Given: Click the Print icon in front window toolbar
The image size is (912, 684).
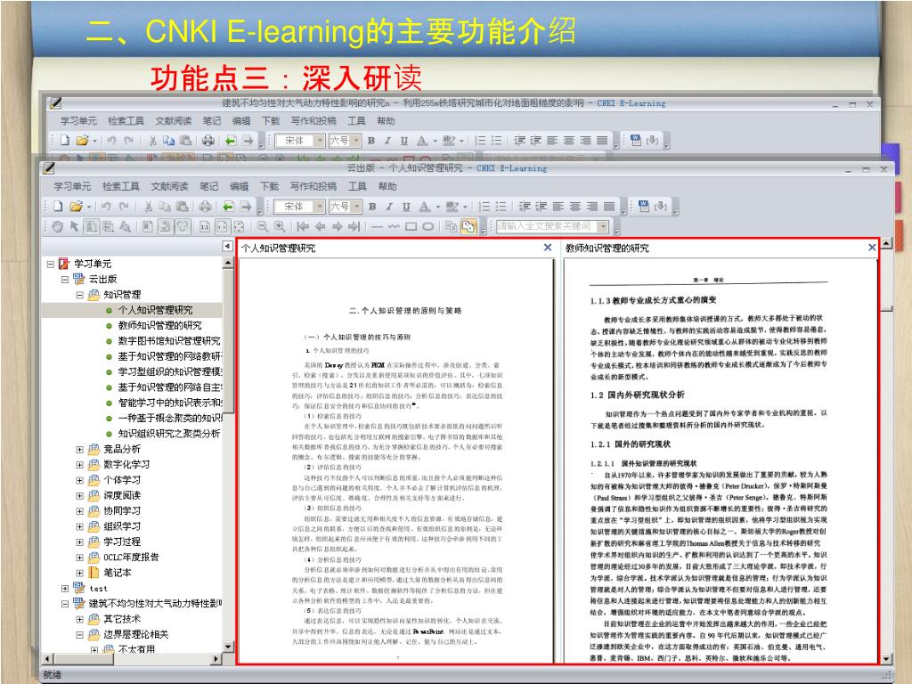Looking at the screenshot, I should point(206,206).
